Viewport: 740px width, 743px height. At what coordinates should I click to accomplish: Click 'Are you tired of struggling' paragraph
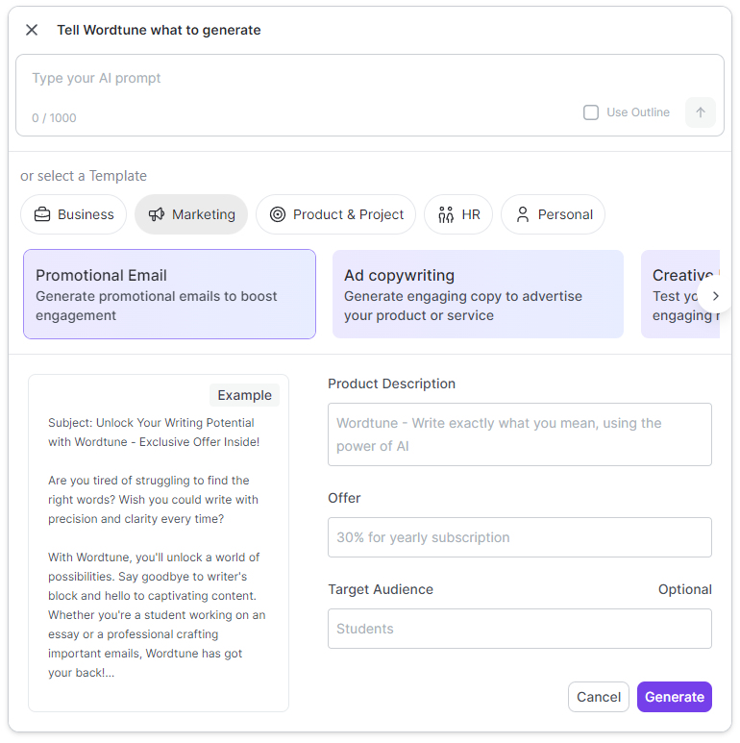point(153,500)
